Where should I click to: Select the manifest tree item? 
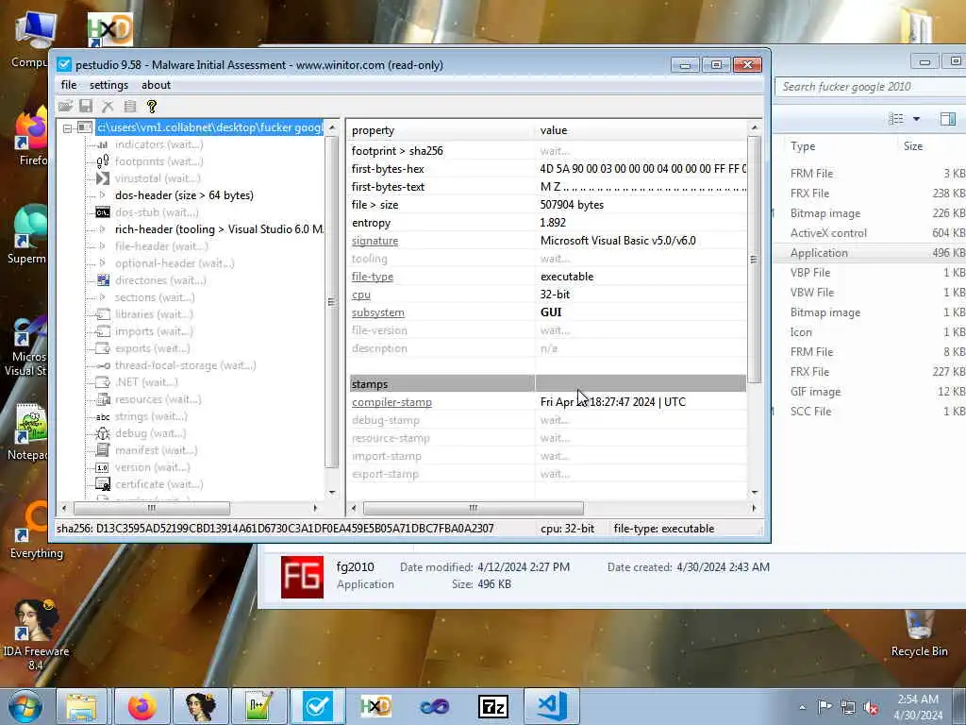click(x=156, y=450)
